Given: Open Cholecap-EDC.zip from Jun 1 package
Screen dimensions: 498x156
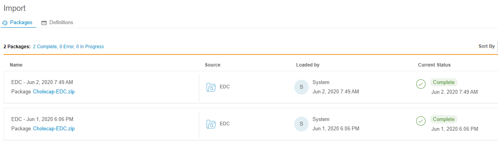Looking at the screenshot, I should [x=54, y=129].
